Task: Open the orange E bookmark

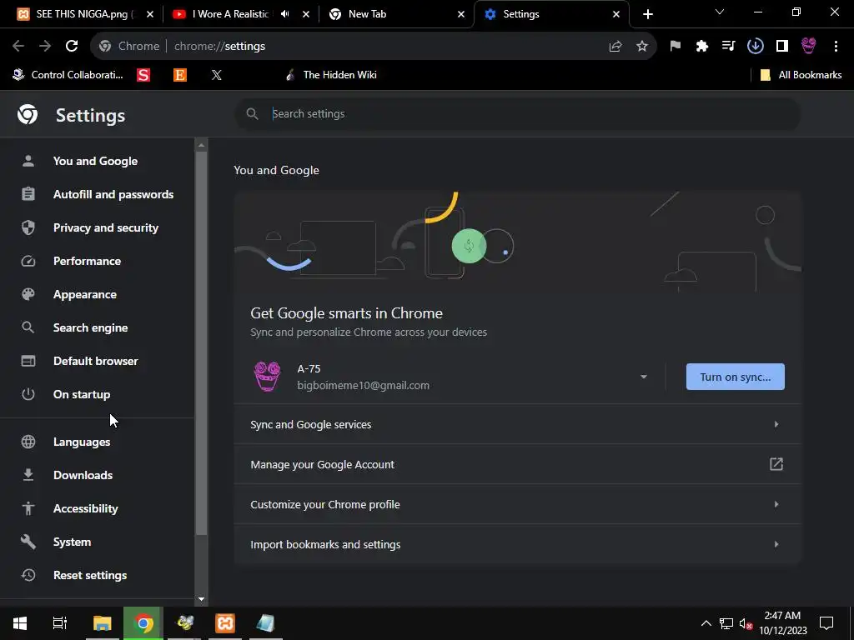Action: (x=180, y=75)
